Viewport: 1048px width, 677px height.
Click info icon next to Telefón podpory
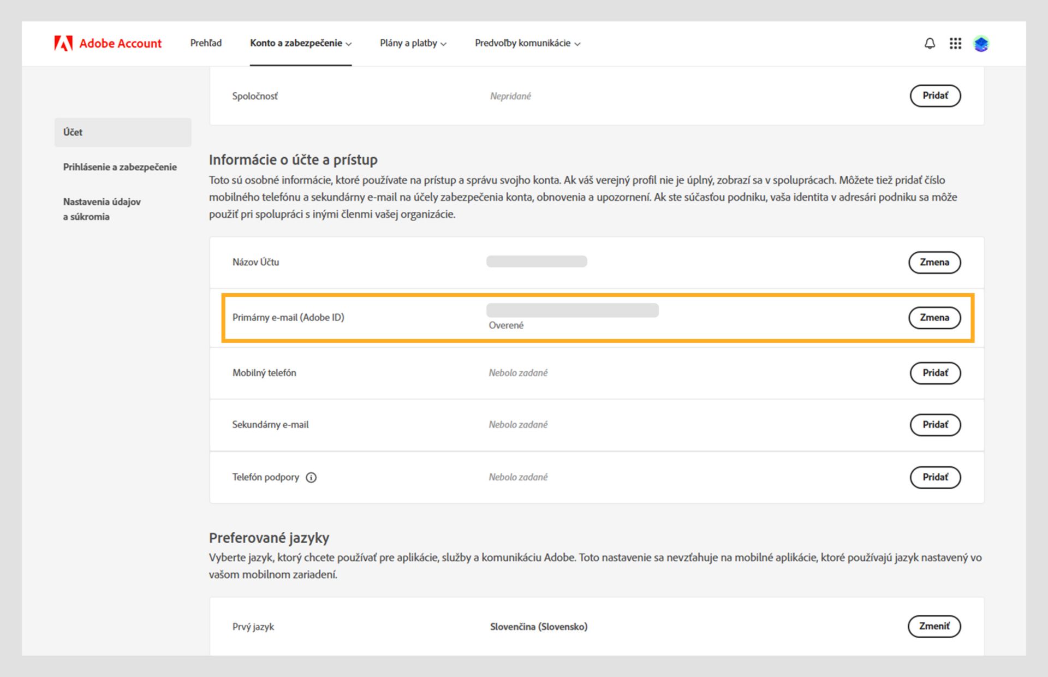(311, 477)
